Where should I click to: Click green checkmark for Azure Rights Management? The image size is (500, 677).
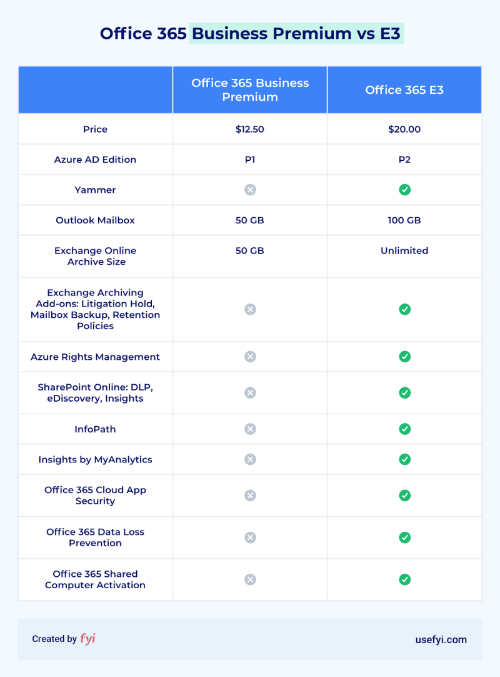[x=404, y=357]
